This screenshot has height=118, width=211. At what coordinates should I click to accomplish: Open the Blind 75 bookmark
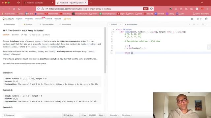[148, 14]
